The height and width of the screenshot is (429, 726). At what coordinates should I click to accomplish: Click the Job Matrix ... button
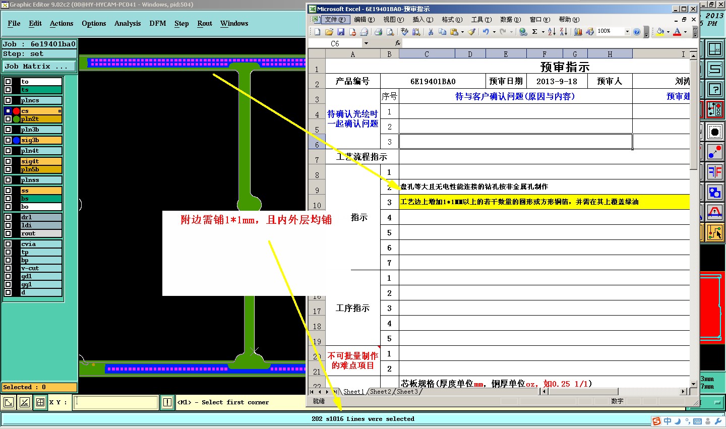[40, 66]
